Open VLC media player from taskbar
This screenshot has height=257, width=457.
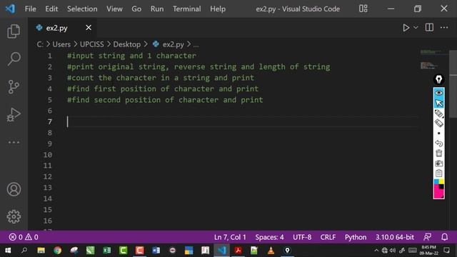click(x=271, y=251)
